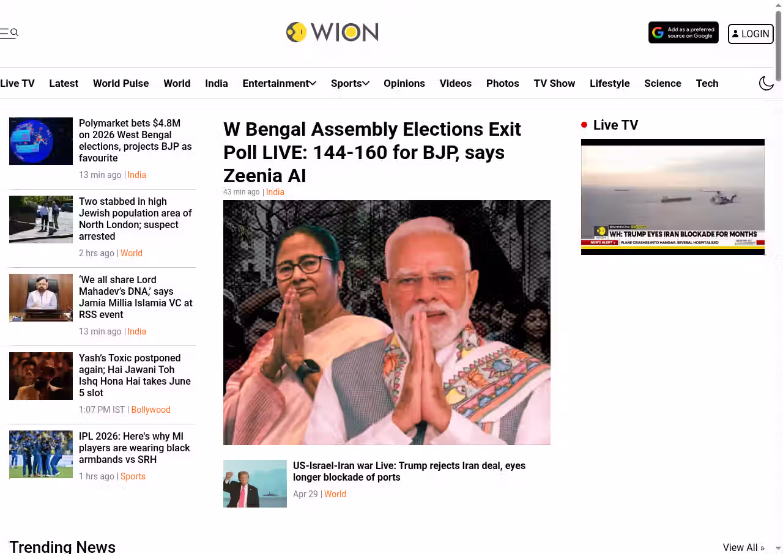Viewport: 783px width, 554px height.
Task: Open the hamburger menu with search icon
Action: pyautogui.click(x=9, y=33)
